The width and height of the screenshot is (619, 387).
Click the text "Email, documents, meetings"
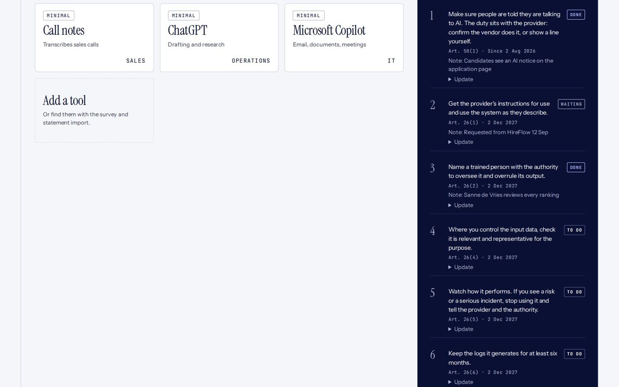[x=329, y=45]
